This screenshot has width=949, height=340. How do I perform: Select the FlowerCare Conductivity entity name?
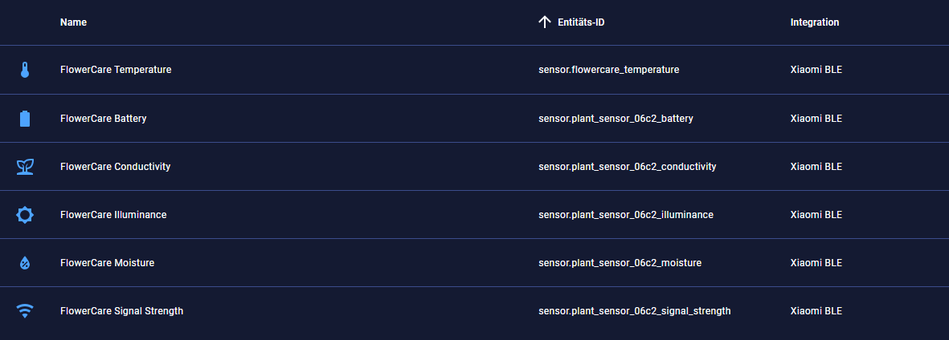[x=115, y=167]
